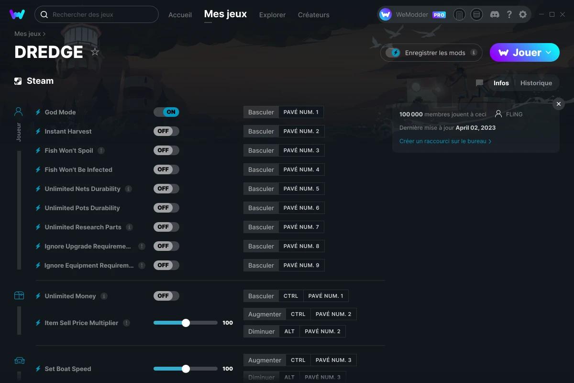
Task: Click Augmenter for Item Sell Price Multiplier
Action: tap(265, 314)
